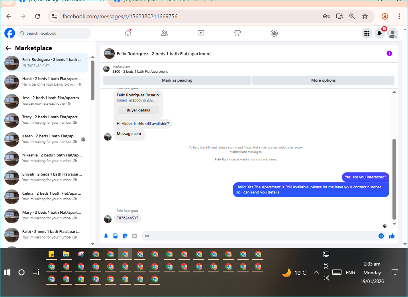Open volume speaker icon in tray
This screenshot has height=297, width=408.
[x=326, y=278]
